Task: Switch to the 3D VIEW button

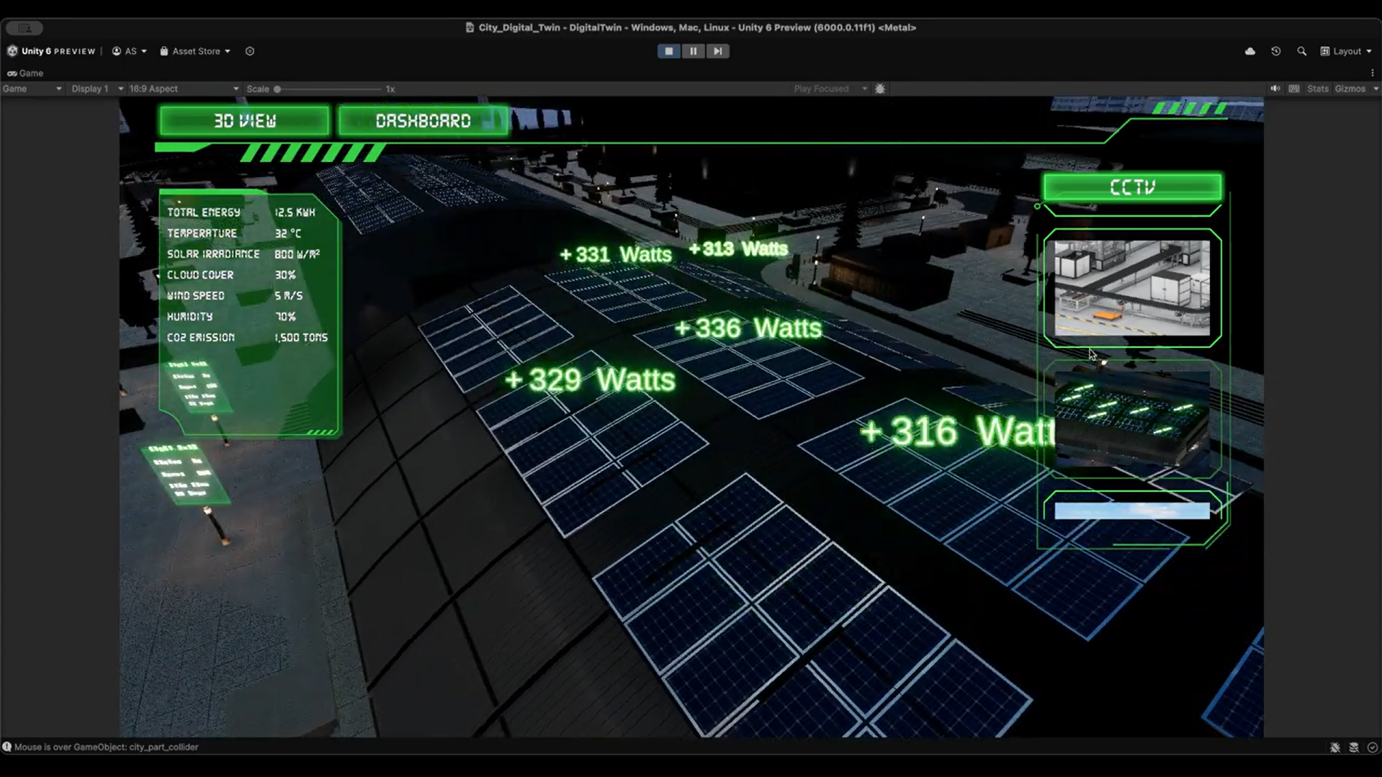Action: coord(245,121)
